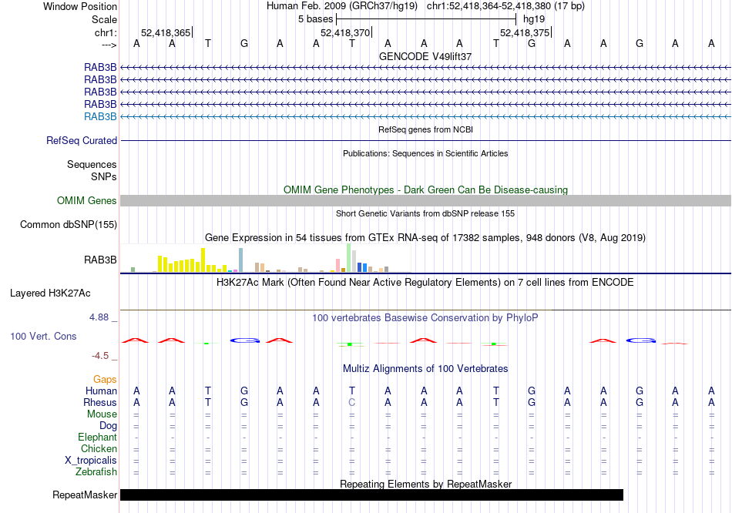Image resolution: width=732 pixels, height=513 pixels.
Task: Click the chr1: base position label
Action: click(x=106, y=32)
